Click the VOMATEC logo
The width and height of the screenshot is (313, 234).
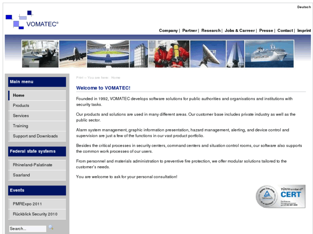[32, 20]
